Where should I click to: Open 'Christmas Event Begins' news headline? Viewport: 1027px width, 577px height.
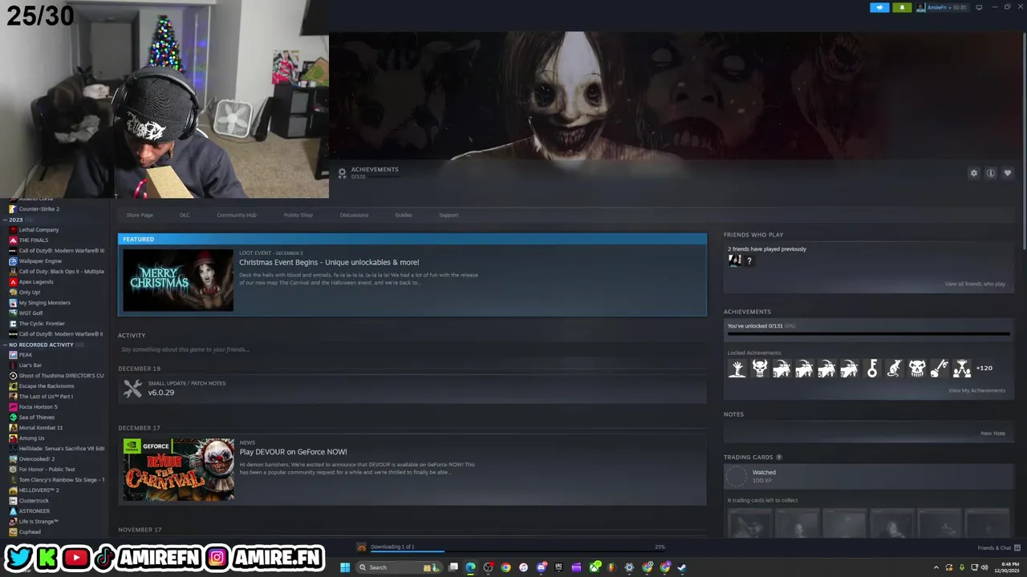329,262
